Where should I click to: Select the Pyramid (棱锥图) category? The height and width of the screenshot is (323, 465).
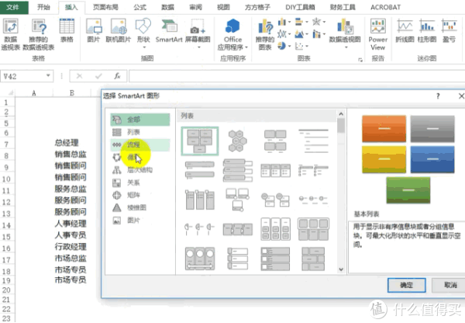pos(140,208)
